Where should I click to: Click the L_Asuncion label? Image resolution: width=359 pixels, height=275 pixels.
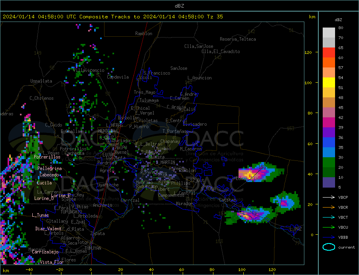pos(200,78)
